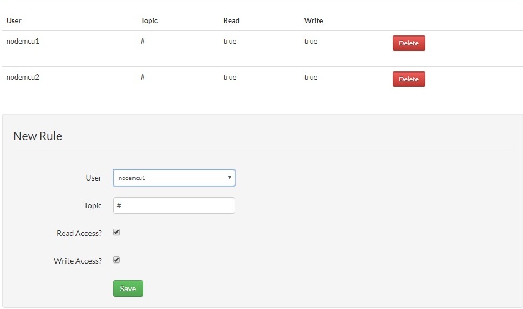The image size is (523, 309).
Task: Open the User dropdown showing nodemcu1
Action: 174,178
